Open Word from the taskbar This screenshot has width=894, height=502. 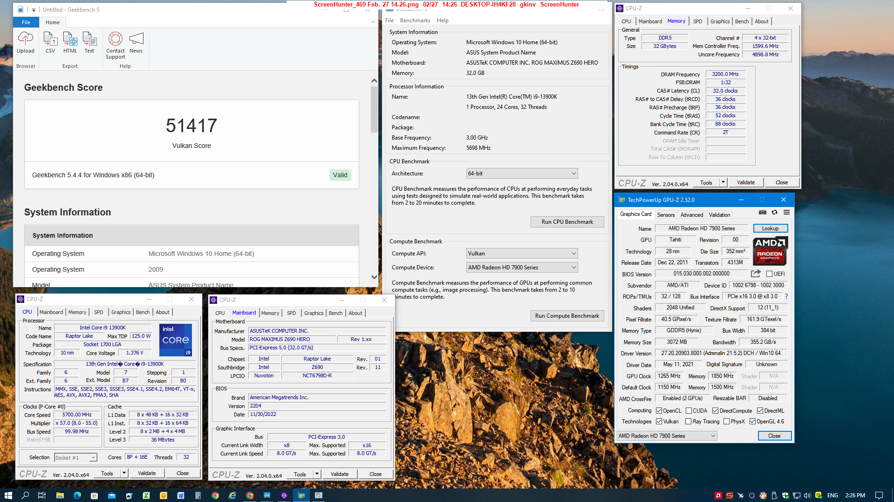coord(181,495)
